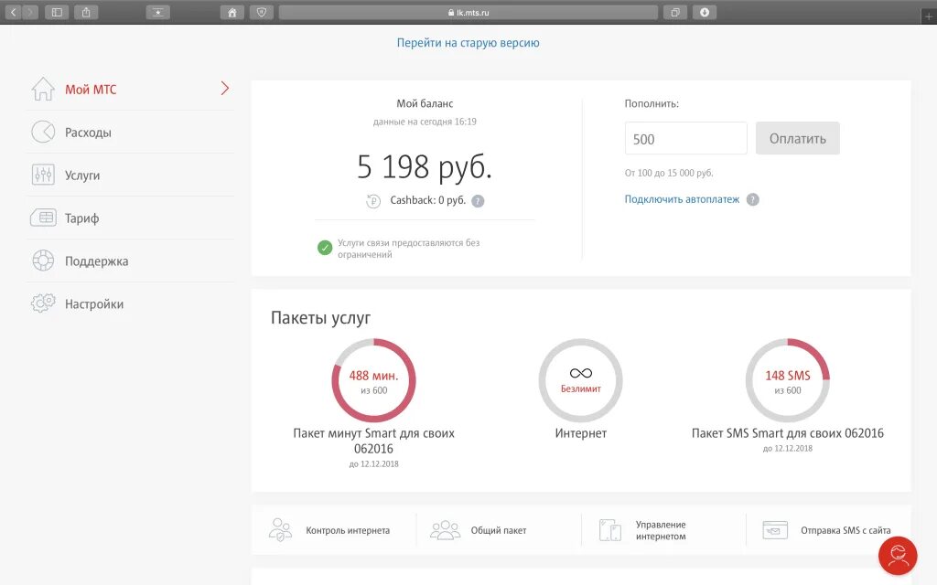
Task: Click the 488 мин. minutes progress ring
Action: tap(373, 380)
